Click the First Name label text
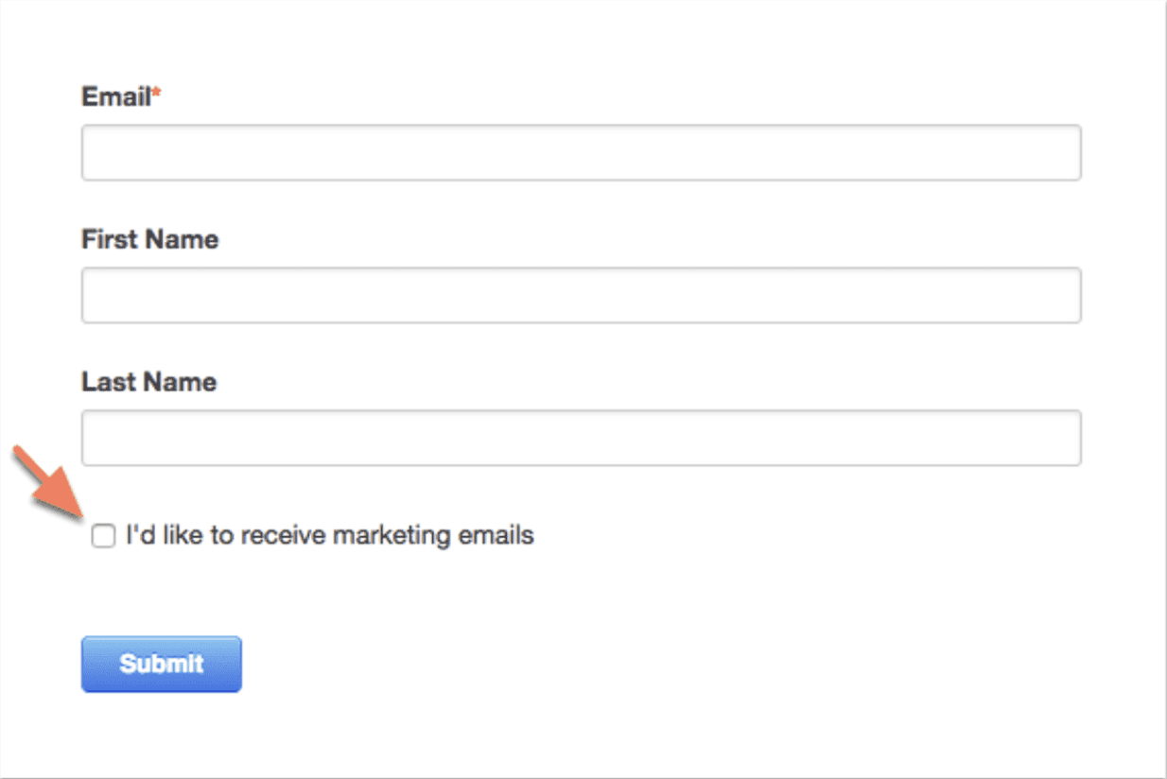Image resolution: width=1167 pixels, height=779 pixels. pos(149,239)
